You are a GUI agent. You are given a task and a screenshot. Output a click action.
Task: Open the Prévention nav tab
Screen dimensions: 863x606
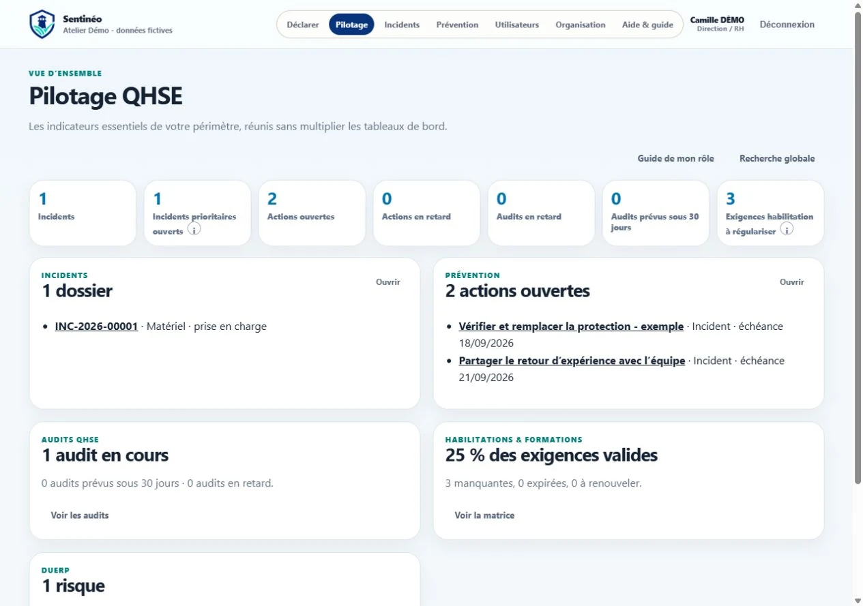pos(457,25)
